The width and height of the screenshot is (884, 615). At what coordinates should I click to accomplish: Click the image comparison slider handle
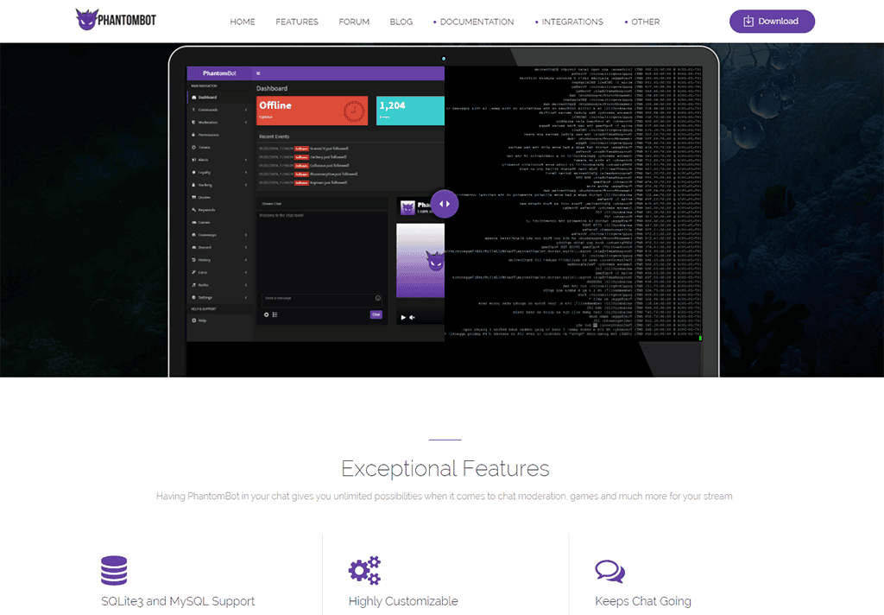point(445,204)
